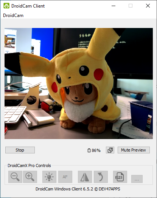Pop out the video preview window
This screenshot has height=198, width=157.
tap(110, 150)
